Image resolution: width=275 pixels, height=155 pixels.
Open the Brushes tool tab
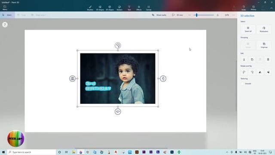click(90, 8)
